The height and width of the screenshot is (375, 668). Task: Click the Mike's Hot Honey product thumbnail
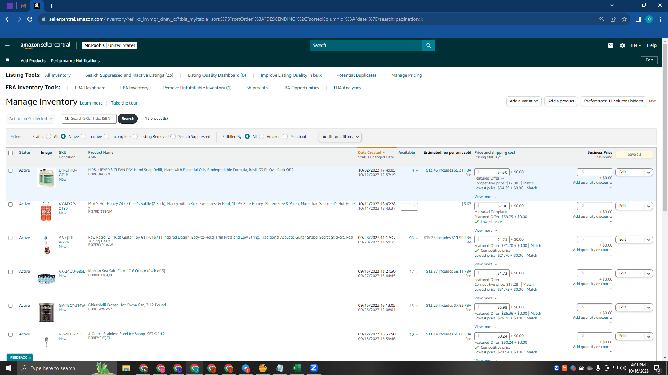click(46, 212)
